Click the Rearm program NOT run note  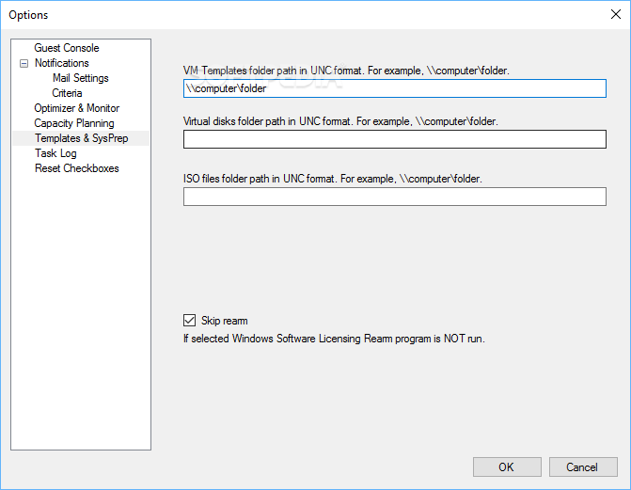point(334,339)
